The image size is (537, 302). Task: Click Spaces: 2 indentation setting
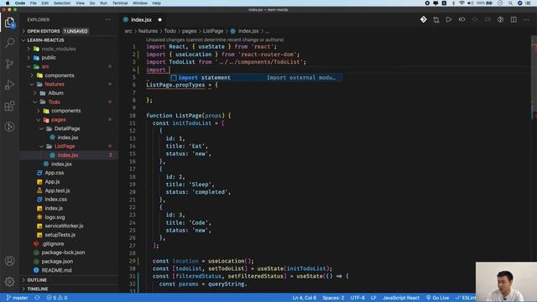[x=333, y=298]
